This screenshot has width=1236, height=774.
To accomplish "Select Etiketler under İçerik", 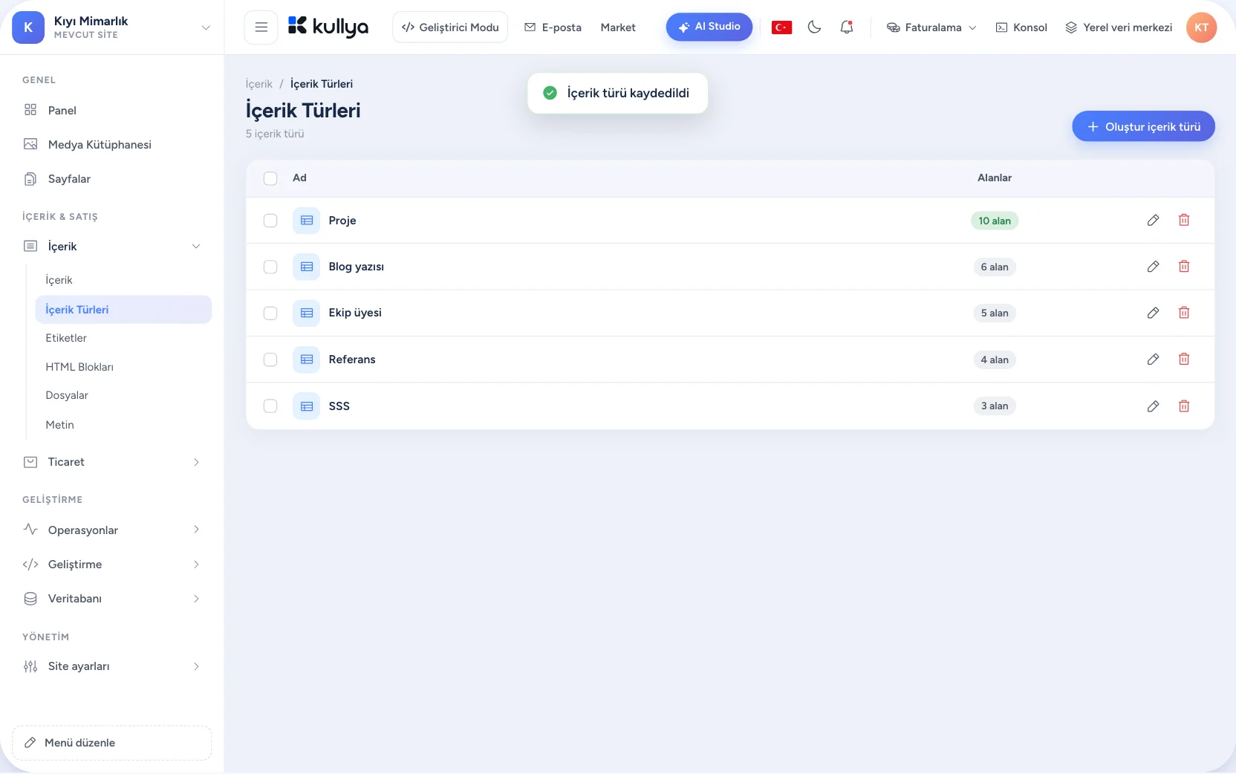I will point(123,338).
